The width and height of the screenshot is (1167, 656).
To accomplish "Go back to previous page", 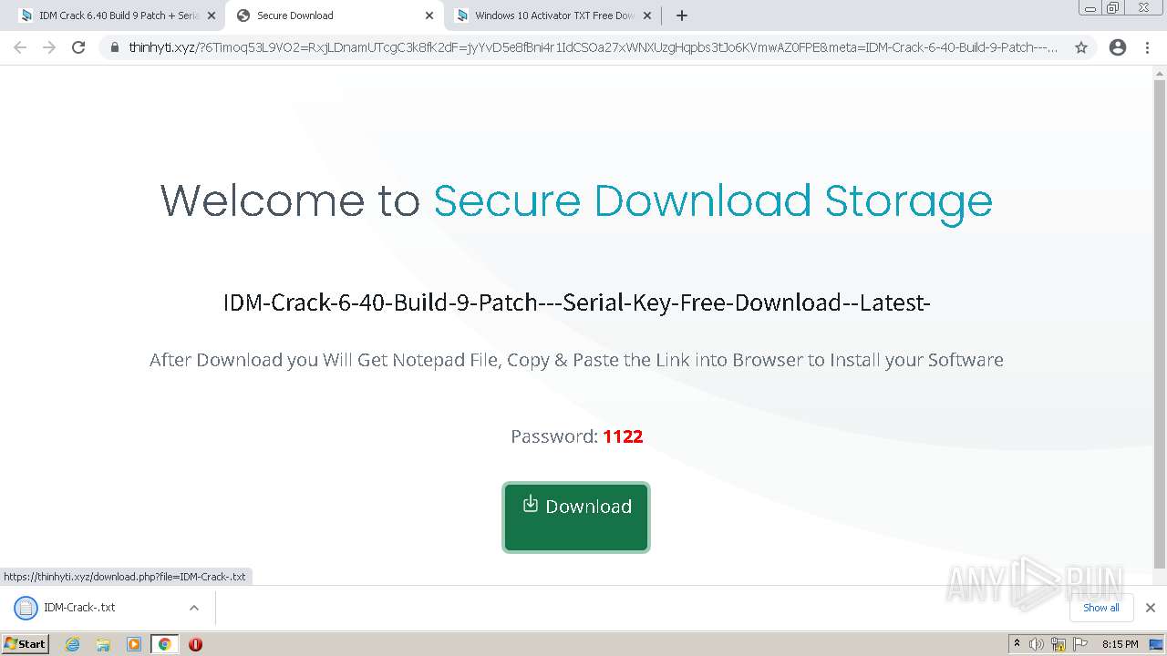I will [x=20, y=47].
